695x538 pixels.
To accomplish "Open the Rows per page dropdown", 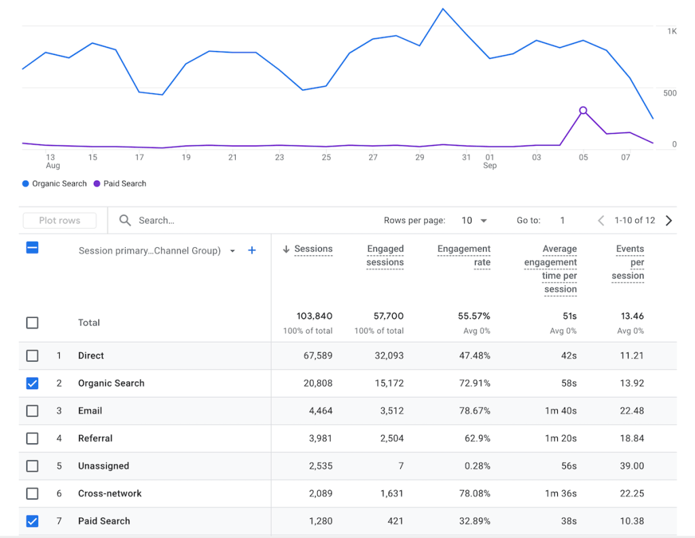I will tap(474, 220).
